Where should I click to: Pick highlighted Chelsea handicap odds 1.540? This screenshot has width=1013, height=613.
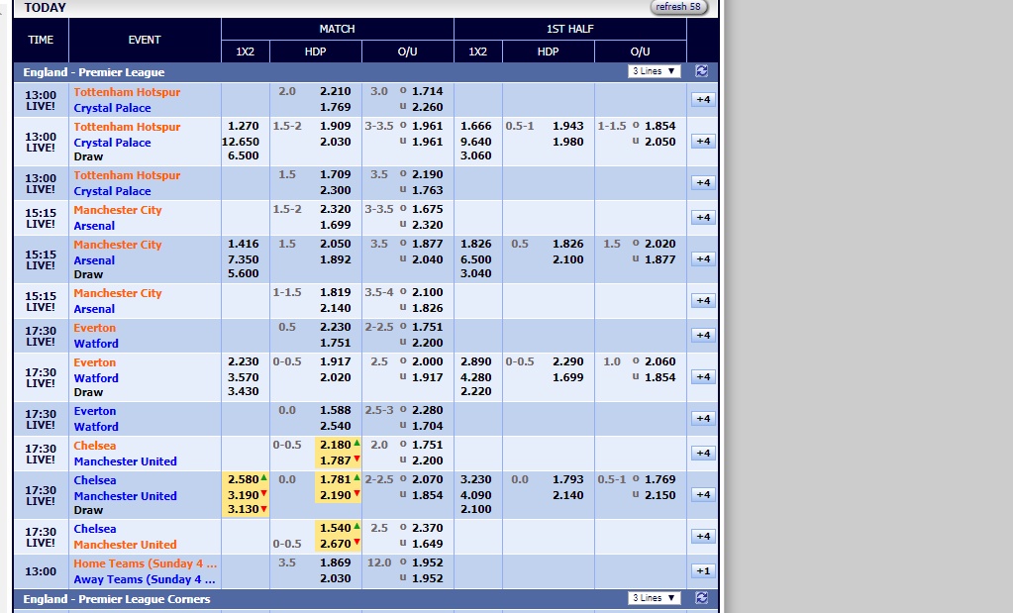[338, 529]
